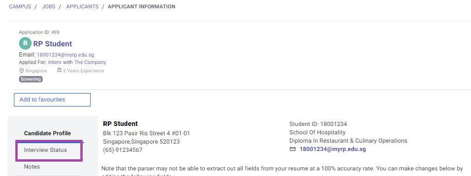Click the envelope icon next to email
The width and height of the screenshot is (471, 176).
coord(293,149)
